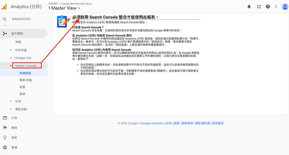Select the 客戶開發 sidebar section
Screen dimensions: 289x155
click(x=23, y=33)
